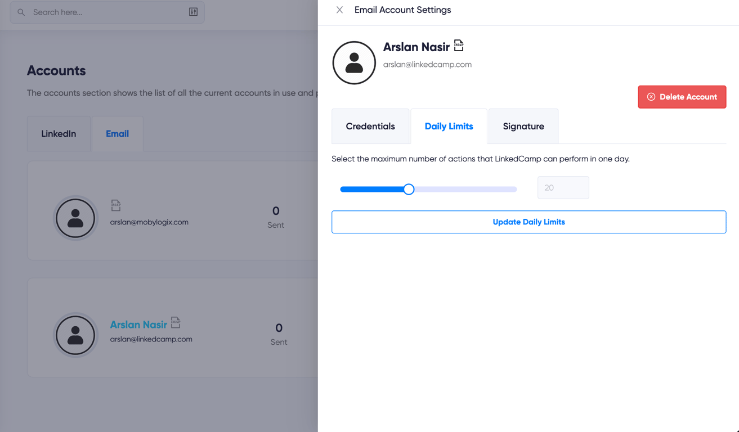
Task: Click the daily limit slider handle
Action: point(409,189)
